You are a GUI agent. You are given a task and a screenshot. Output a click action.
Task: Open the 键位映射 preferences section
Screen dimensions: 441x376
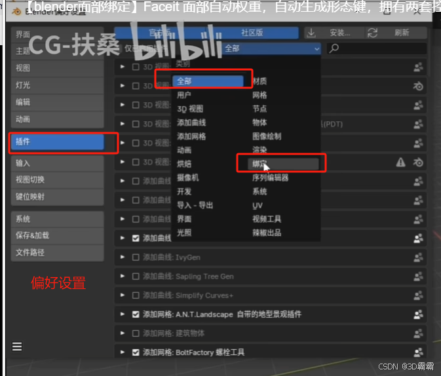pyautogui.click(x=58, y=197)
